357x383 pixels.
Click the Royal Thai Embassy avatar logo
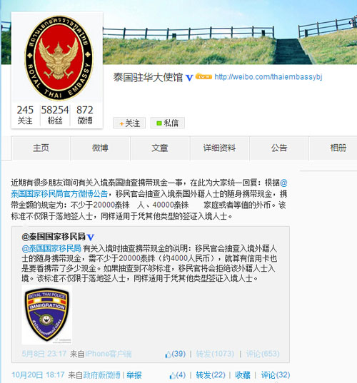pos(59,58)
